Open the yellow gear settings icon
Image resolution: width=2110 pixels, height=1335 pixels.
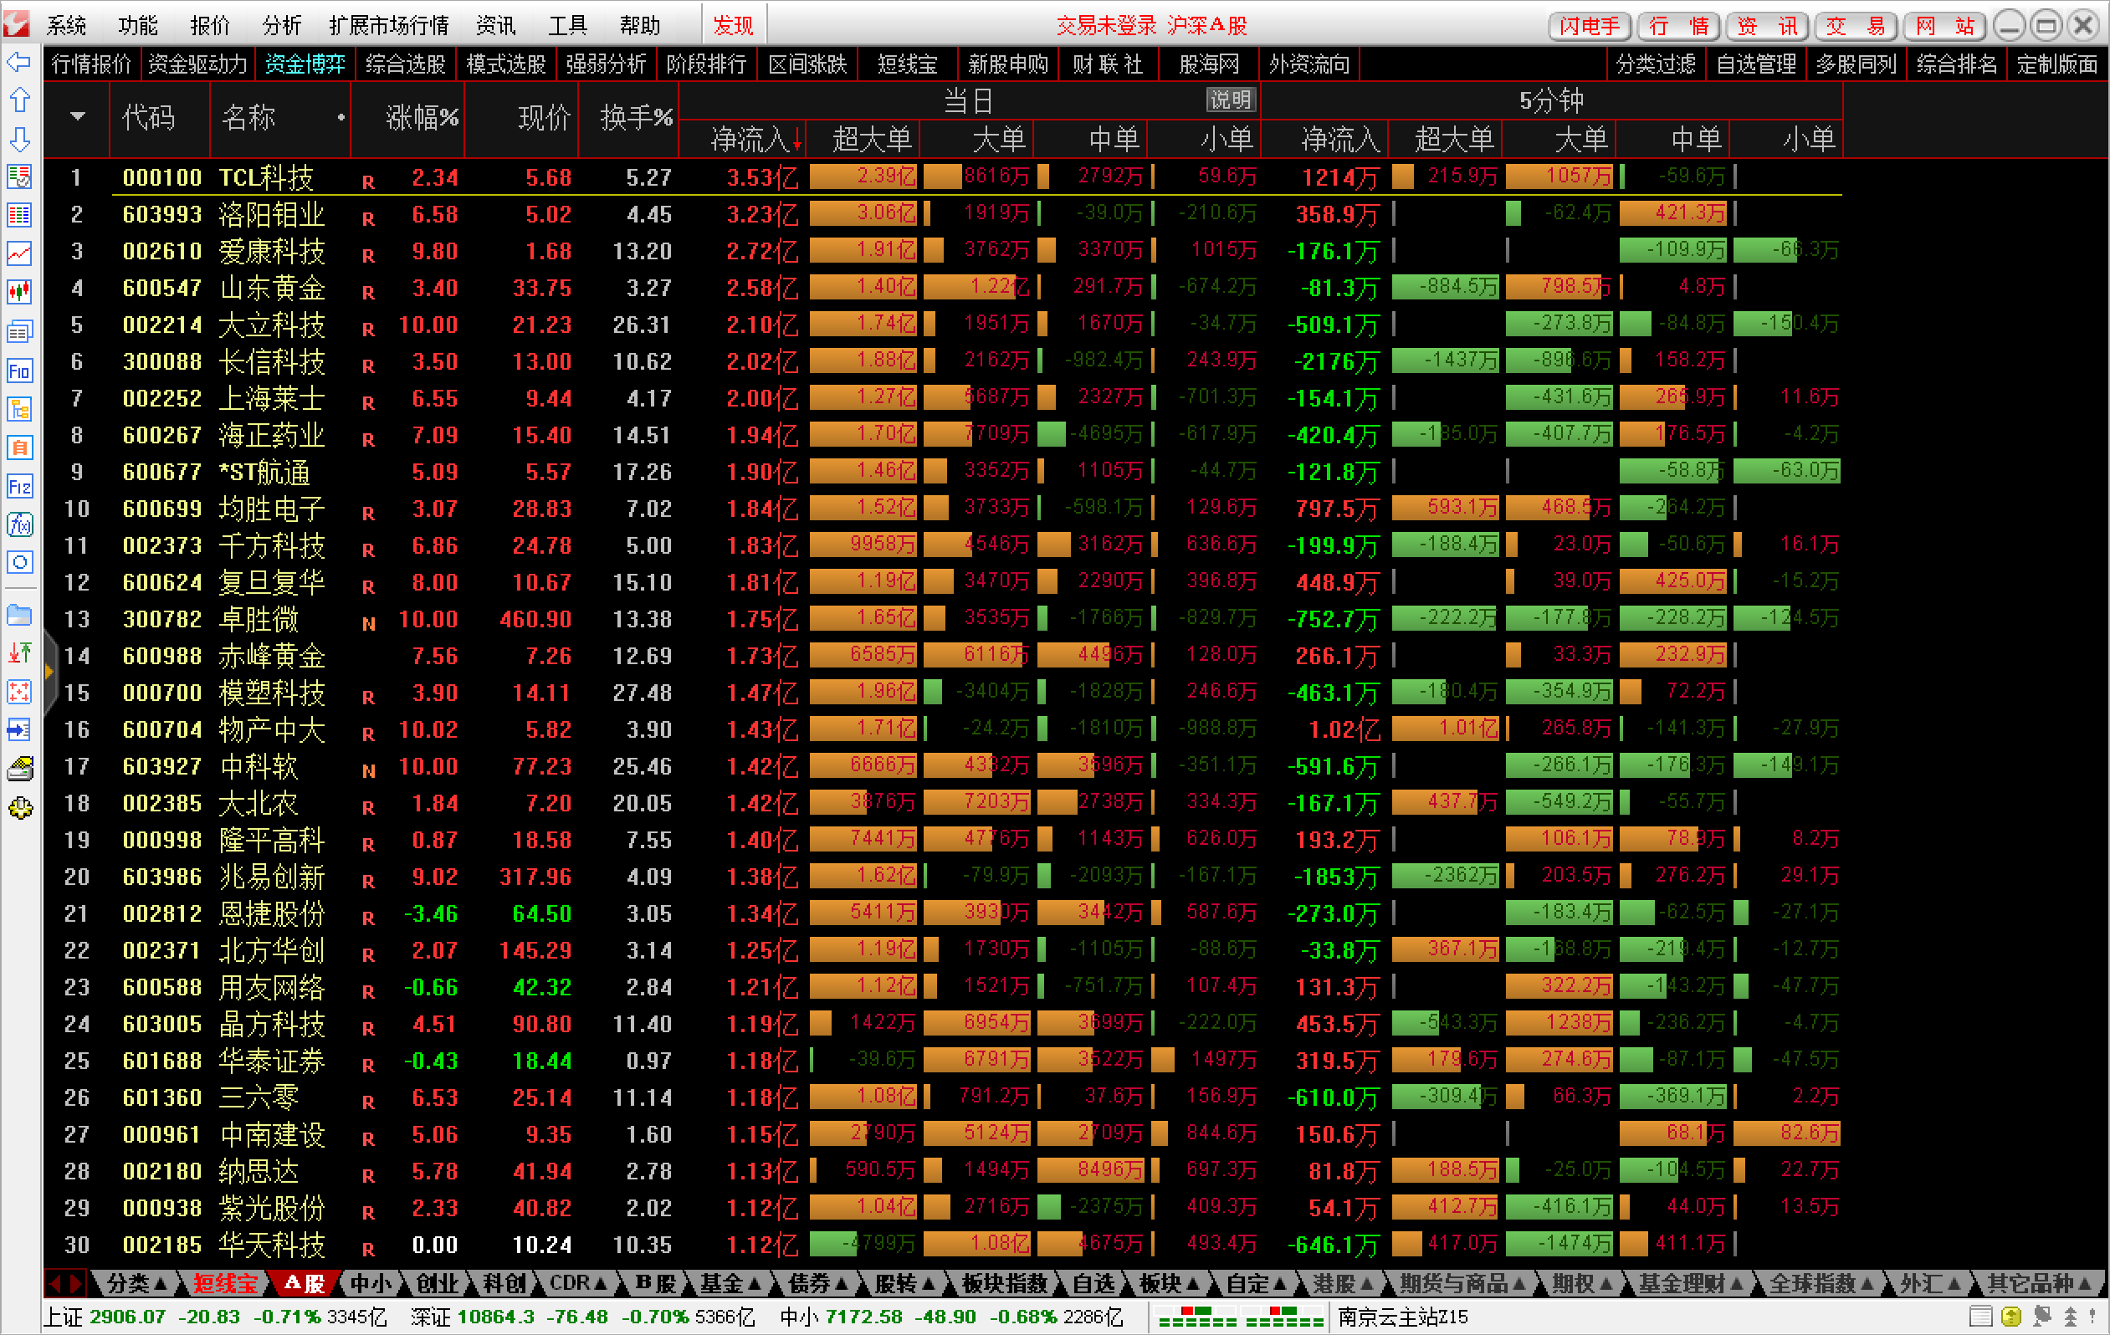(20, 808)
